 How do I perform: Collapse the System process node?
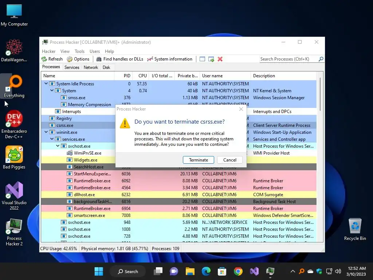point(52,90)
